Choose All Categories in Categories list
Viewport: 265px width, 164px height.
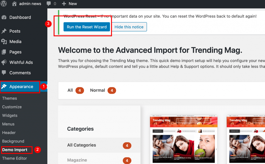[99, 145]
